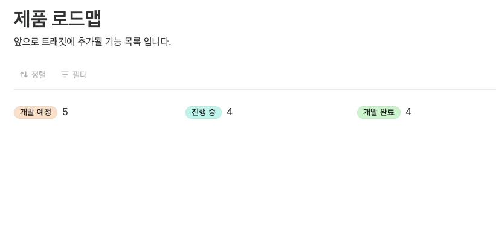The height and width of the screenshot is (245, 496).
Task: Click the word 진행 in the teal tag
Action: (199, 112)
